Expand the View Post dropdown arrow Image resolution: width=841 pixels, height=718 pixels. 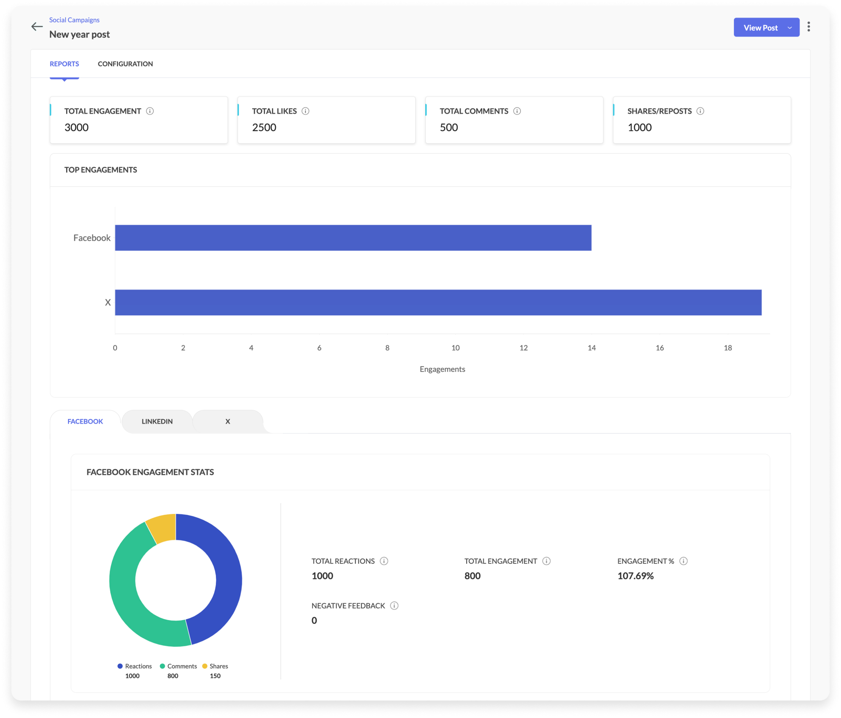point(790,28)
